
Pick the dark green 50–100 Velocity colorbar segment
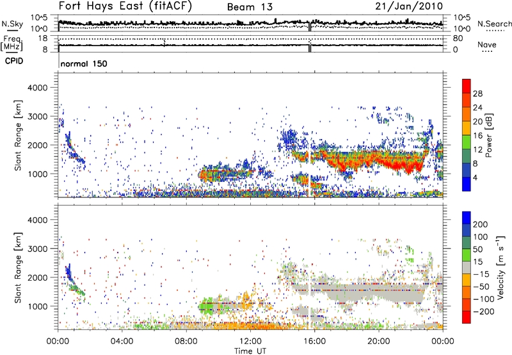click(467, 243)
